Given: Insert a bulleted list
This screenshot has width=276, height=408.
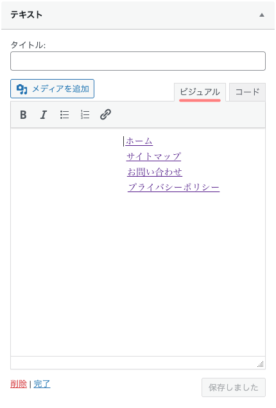Looking at the screenshot, I should click(x=64, y=115).
